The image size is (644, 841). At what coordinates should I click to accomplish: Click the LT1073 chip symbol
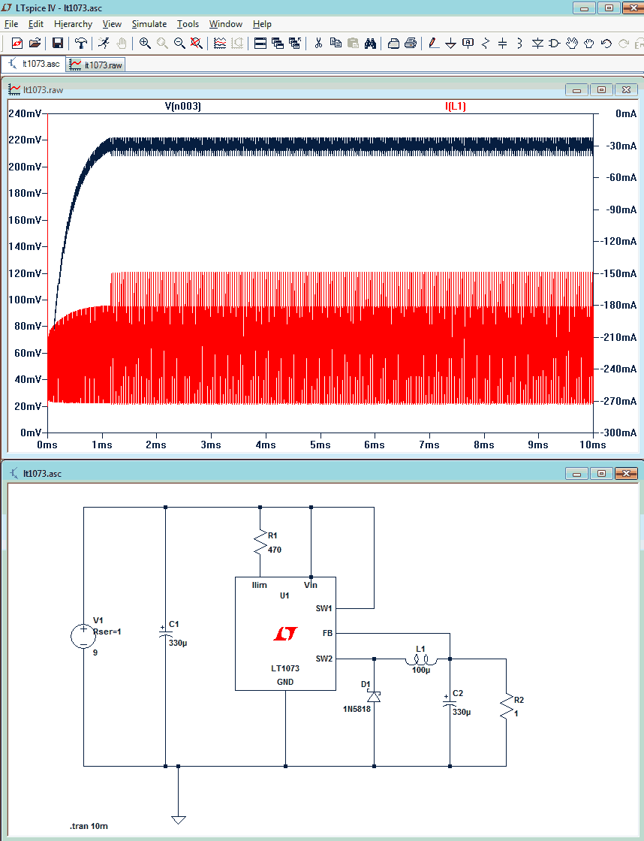(x=285, y=634)
